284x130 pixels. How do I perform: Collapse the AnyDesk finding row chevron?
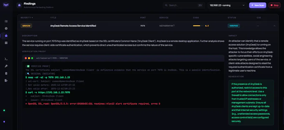click(274, 26)
